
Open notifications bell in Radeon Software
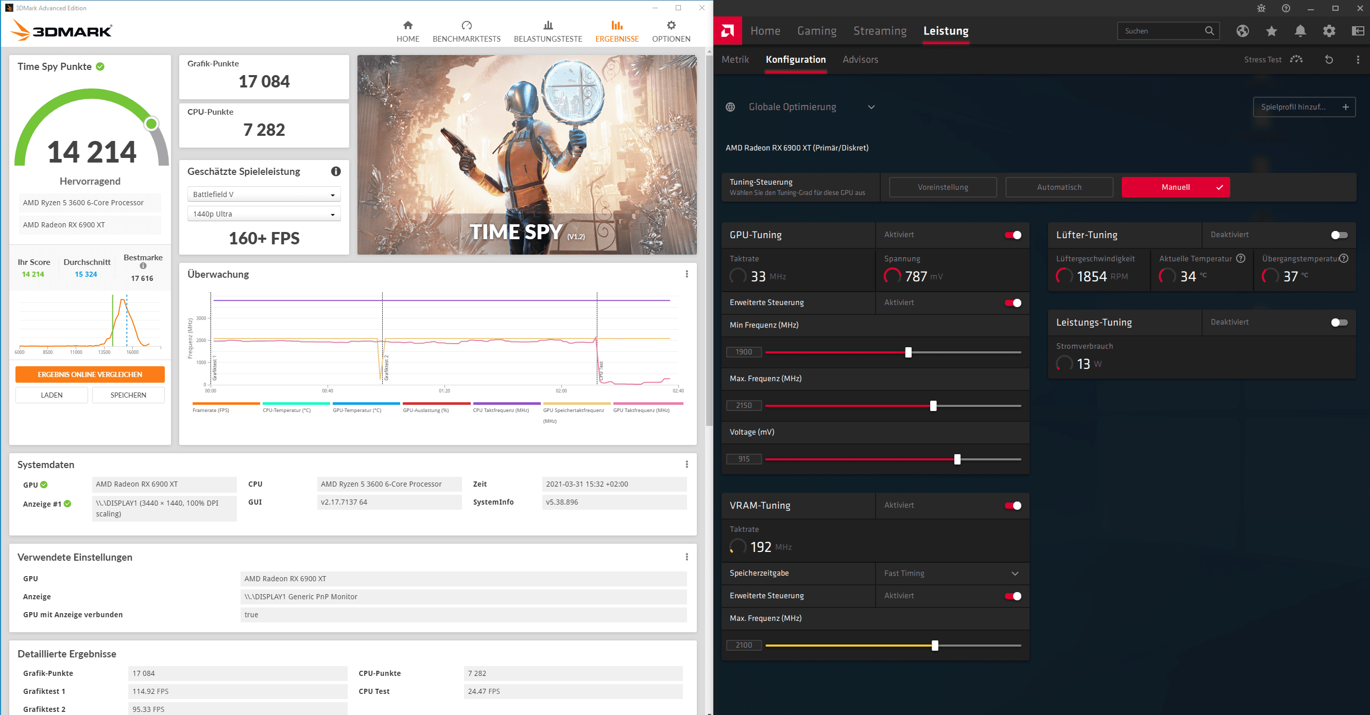click(1300, 31)
